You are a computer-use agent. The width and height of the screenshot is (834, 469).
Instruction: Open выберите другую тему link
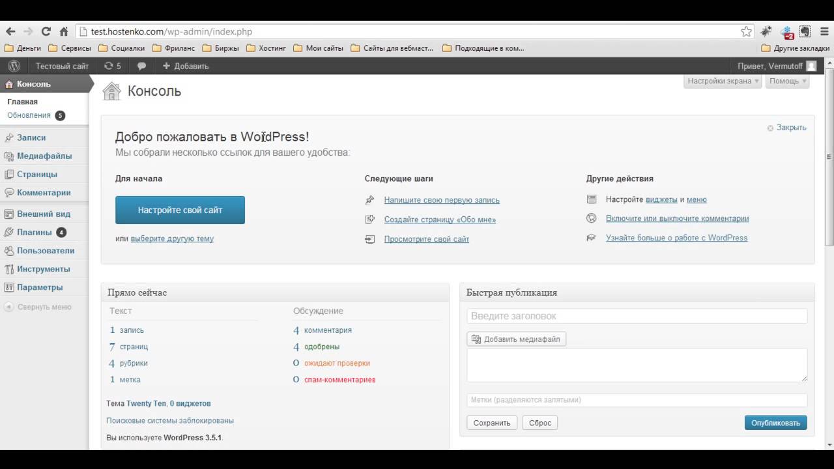coord(172,238)
